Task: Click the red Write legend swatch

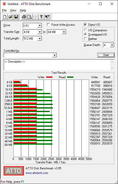Action: click(x=49, y=77)
